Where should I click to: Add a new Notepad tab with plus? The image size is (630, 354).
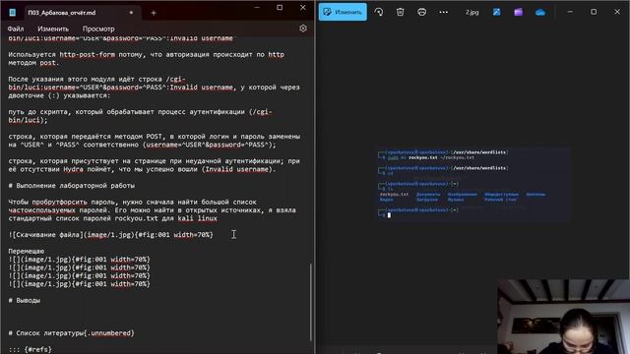[x=154, y=13]
